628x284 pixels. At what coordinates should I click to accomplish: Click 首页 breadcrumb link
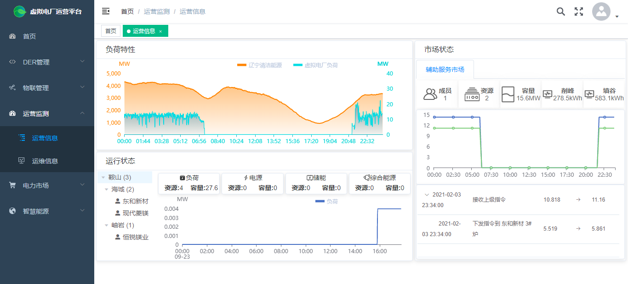point(127,12)
